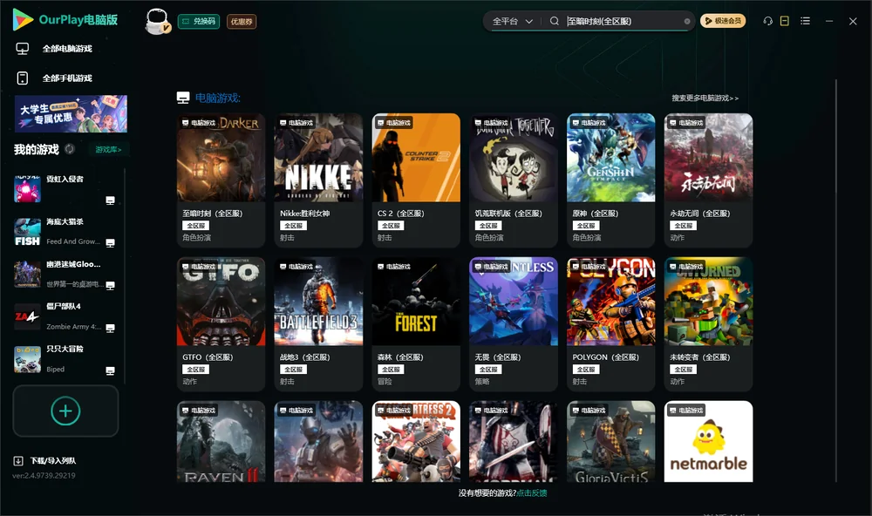Open the 至暗时刻 (全区服) game card
The width and height of the screenshot is (872, 516).
point(221,180)
